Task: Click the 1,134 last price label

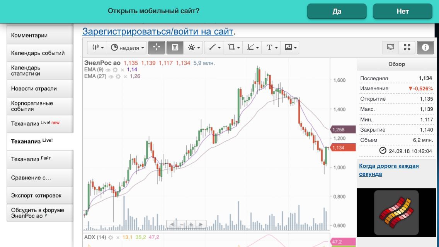Action: pyautogui.click(x=343, y=147)
